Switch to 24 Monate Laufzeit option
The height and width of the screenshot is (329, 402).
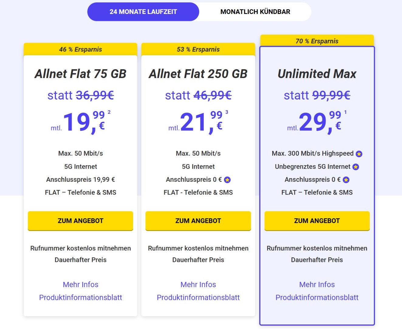point(143,12)
